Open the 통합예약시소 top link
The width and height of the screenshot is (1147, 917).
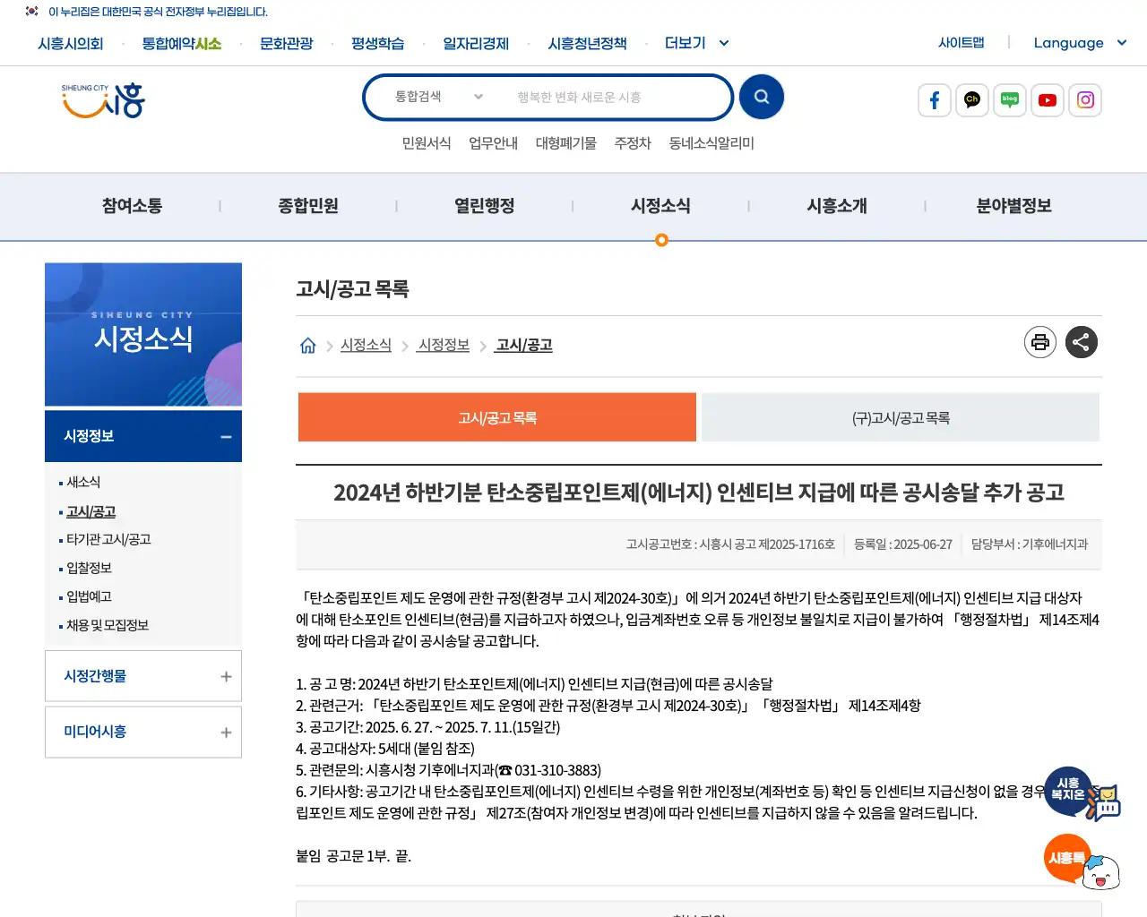pos(182,44)
